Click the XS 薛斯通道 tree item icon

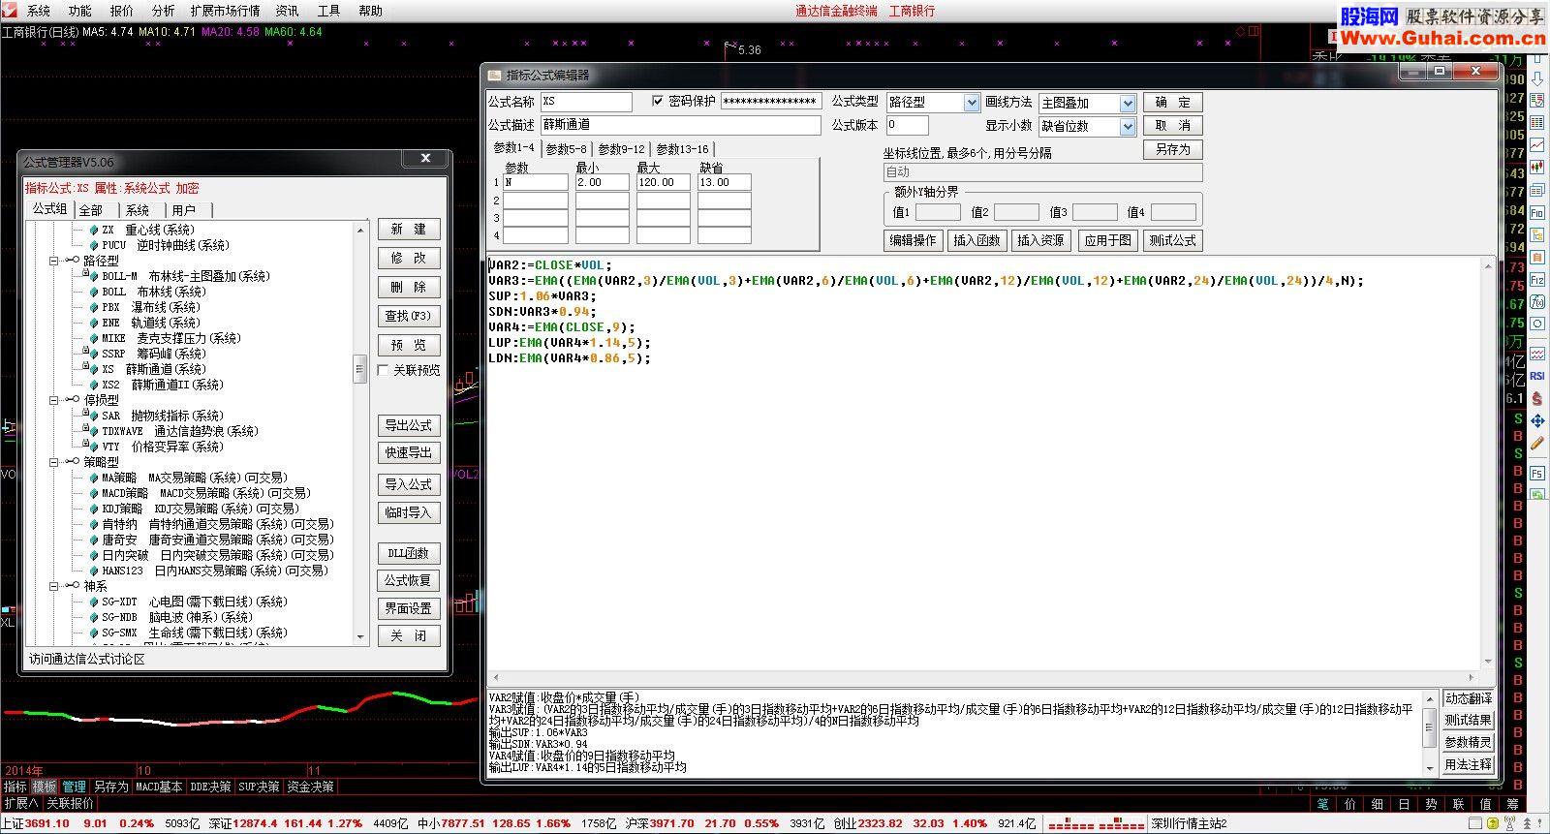click(x=94, y=369)
